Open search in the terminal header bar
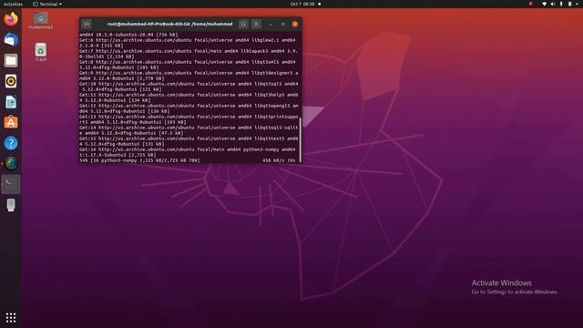583x328 pixels. (x=243, y=25)
